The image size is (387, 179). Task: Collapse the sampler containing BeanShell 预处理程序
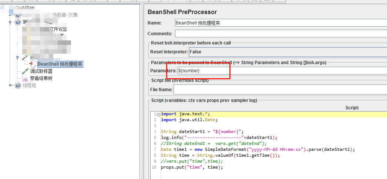[17, 57]
